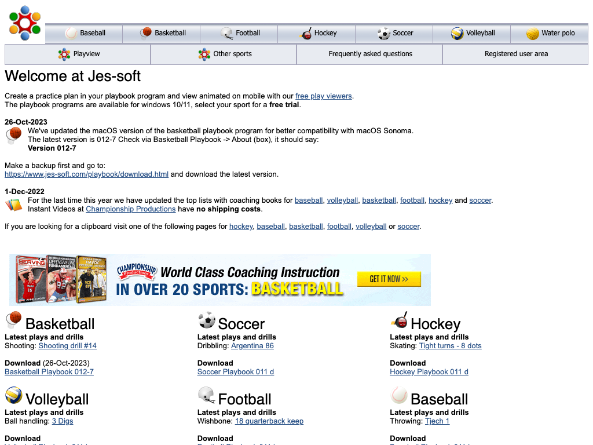The image size is (593, 445).
Task: Click the football helmet icon beside Football heading
Action: point(206,396)
